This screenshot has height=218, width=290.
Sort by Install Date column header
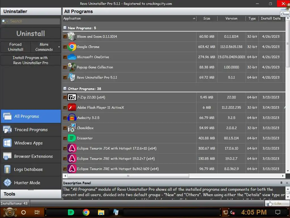271,18
